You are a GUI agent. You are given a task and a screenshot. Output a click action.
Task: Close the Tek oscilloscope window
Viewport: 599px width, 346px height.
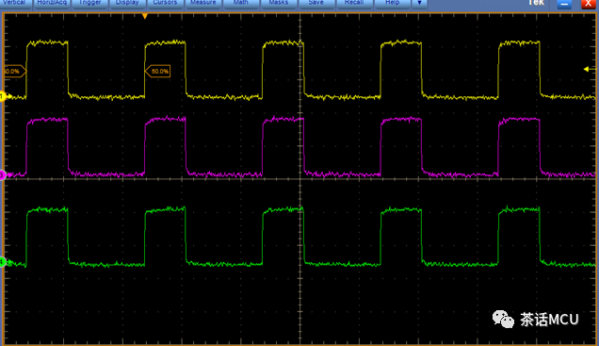pos(588,4)
